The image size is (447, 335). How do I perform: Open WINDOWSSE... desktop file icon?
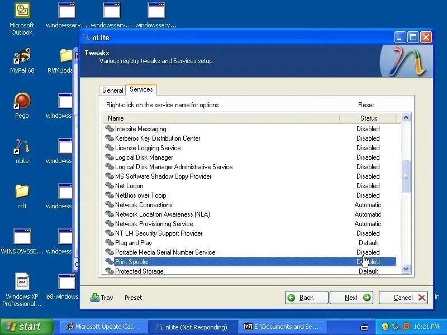(22, 241)
